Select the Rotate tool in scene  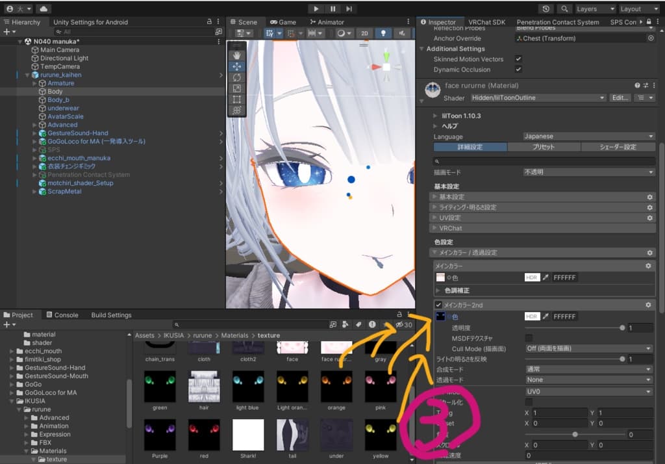point(236,77)
